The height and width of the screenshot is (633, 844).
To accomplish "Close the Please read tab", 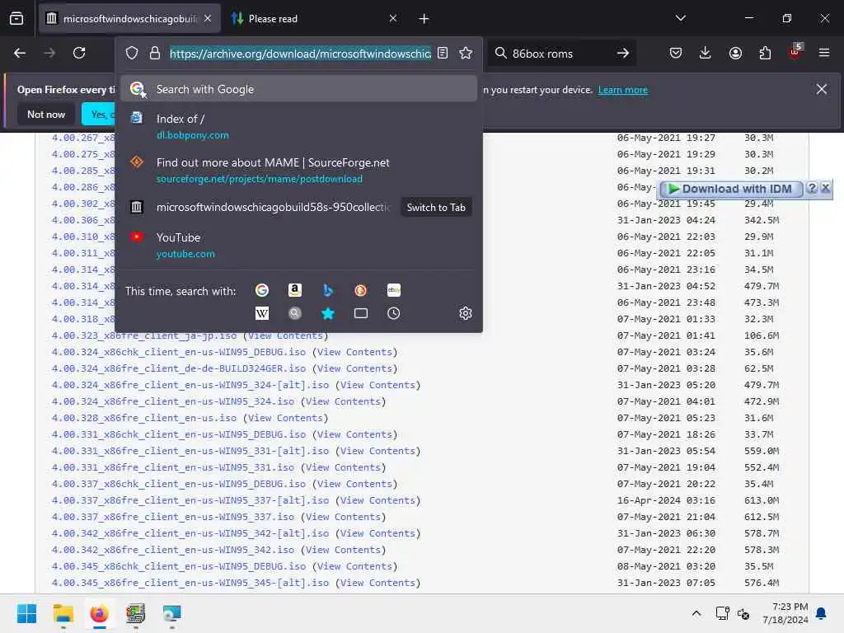I will [393, 19].
